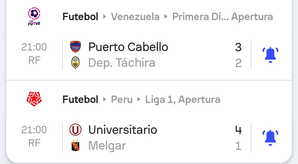
Task: Select Futebol in the Peru breadcrumb
Action: pyautogui.click(x=80, y=99)
